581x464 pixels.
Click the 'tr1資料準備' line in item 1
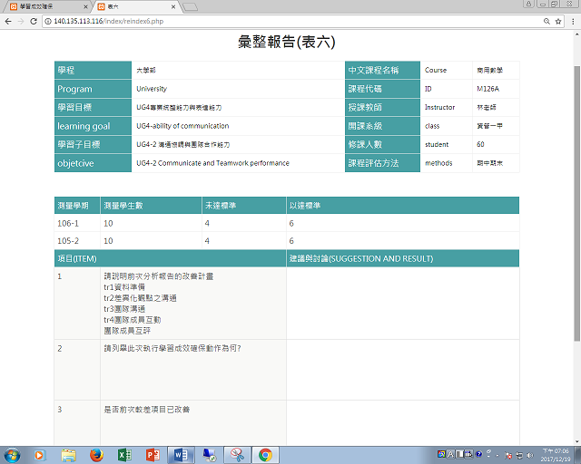[124, 287]
